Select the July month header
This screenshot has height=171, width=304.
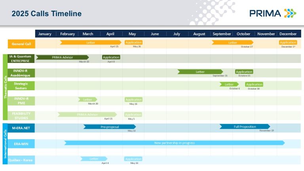tap(177, 34)
